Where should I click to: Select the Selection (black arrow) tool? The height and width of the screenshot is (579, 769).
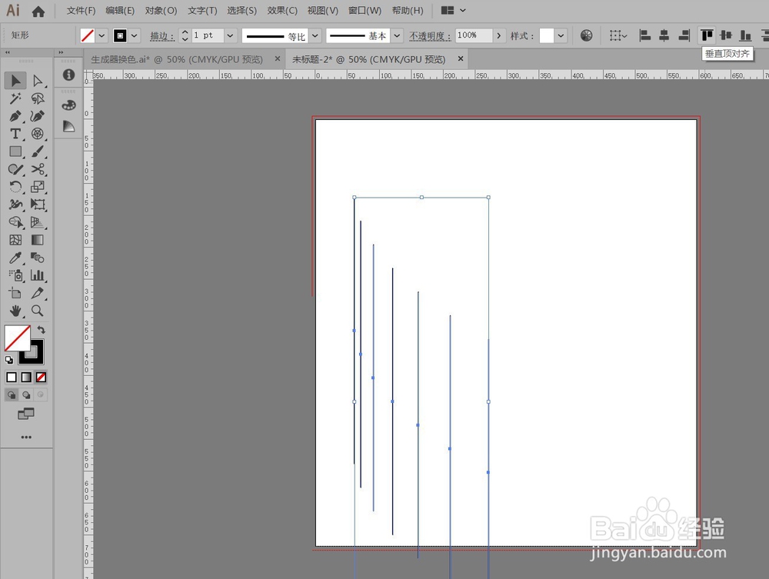click(x=15, y=81)
